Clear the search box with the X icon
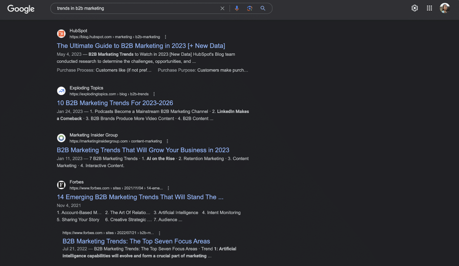The width and height of the screenshot is (459, 266). pyautogui.click(x=222, y=8)
